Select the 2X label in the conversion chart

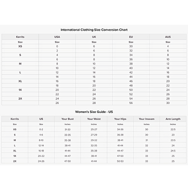(20, 99)
